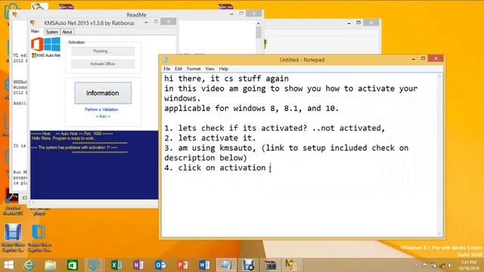Click the ReadMe window title bar icon

point(15,14)
